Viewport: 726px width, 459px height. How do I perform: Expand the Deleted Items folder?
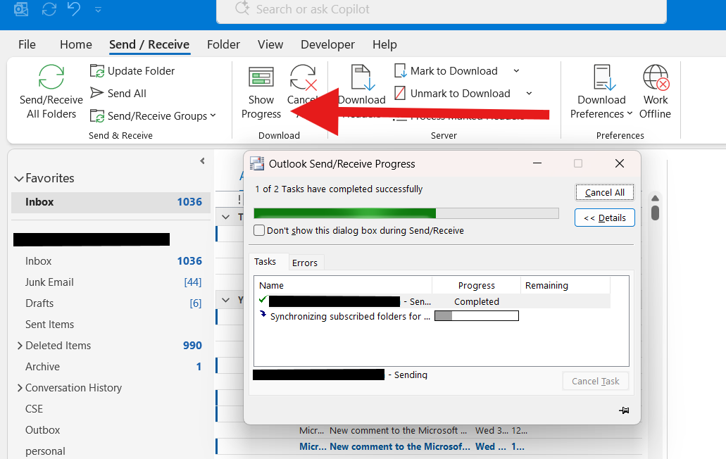click(x=20, y=346)
